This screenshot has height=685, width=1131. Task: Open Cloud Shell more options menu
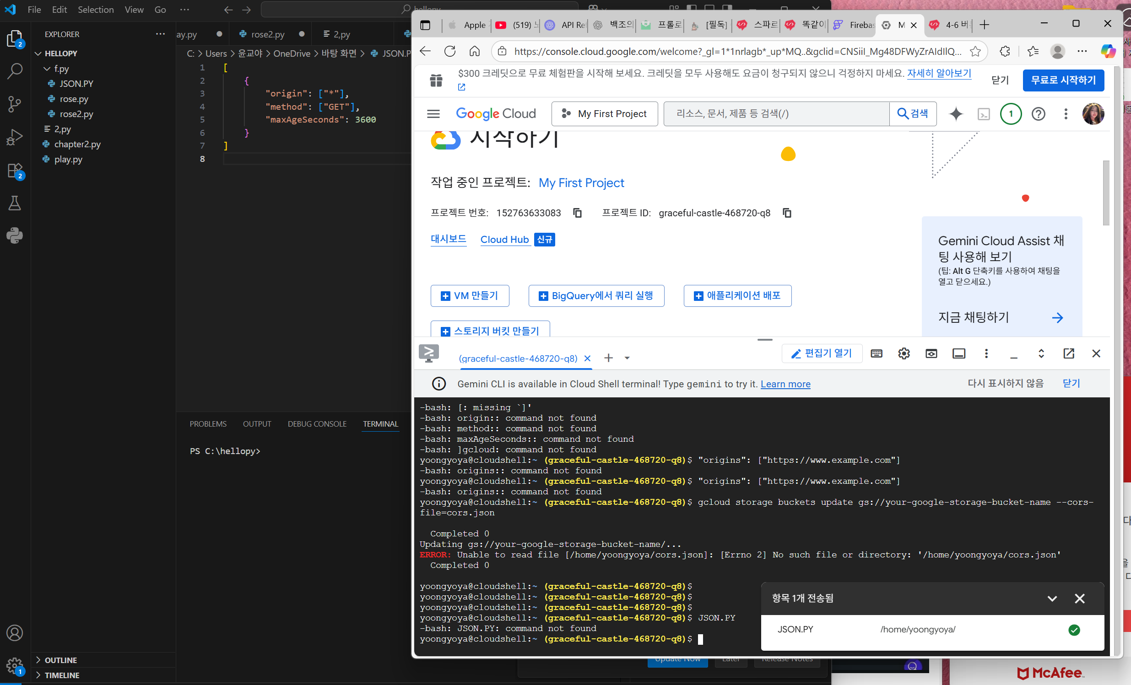(x=986, y=353)
